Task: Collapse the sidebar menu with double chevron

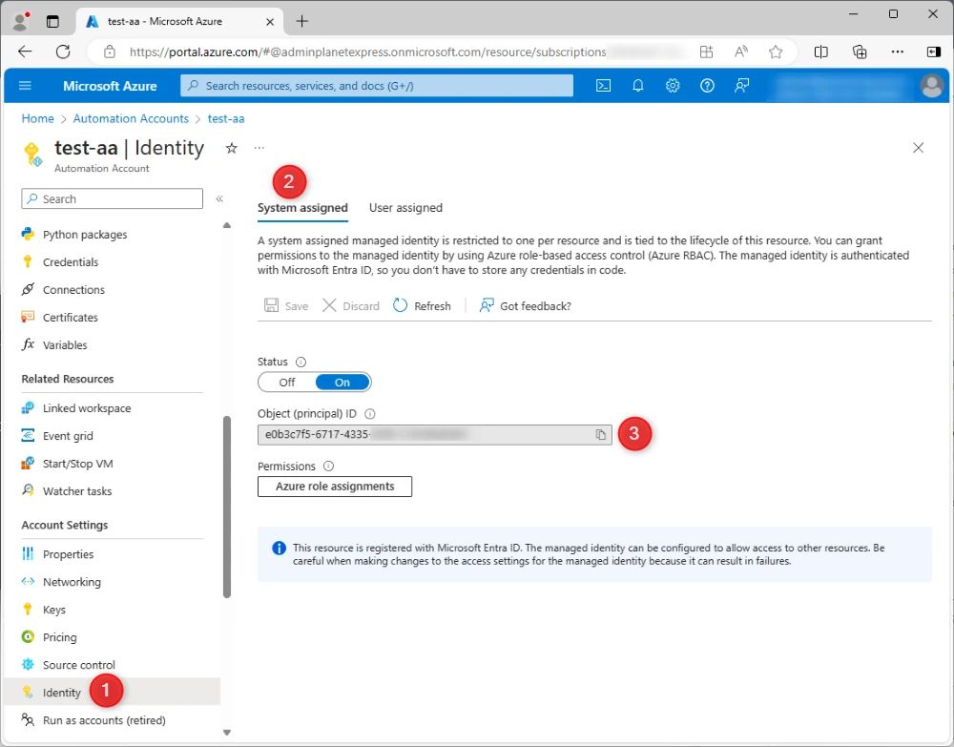Action: [219, 199]
